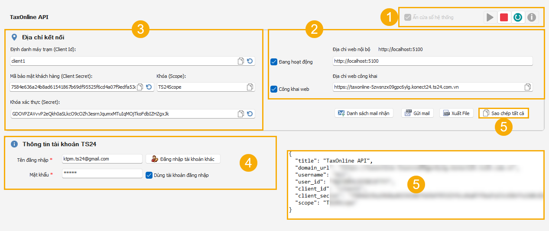Viewport: 549px width, 231px height.
Task: Open the info icon in top toolbar
Action: (x=532, y=17)
